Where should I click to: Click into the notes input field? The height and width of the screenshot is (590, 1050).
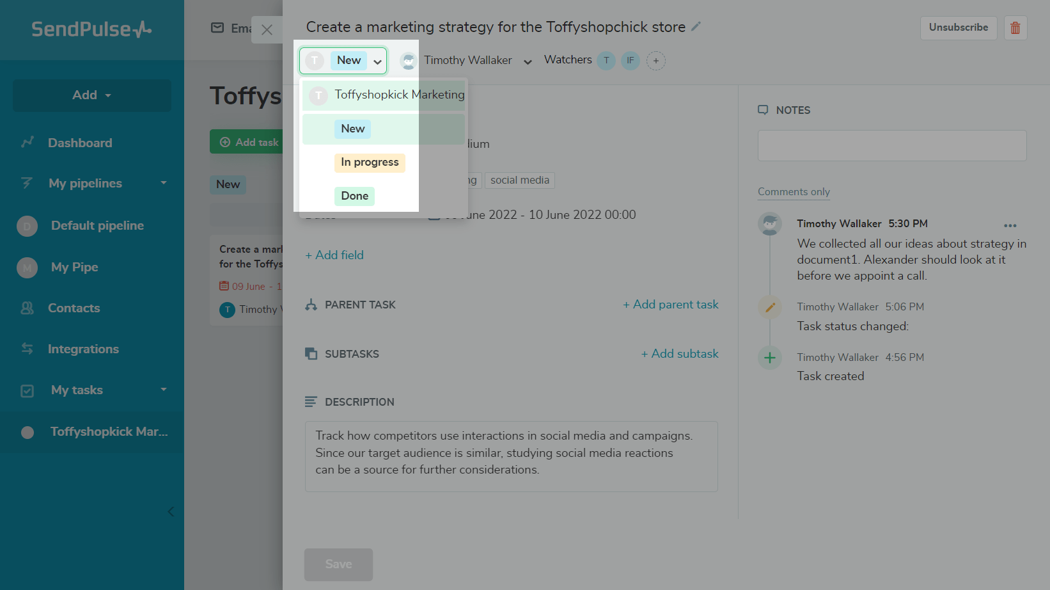tap(892, 146)
